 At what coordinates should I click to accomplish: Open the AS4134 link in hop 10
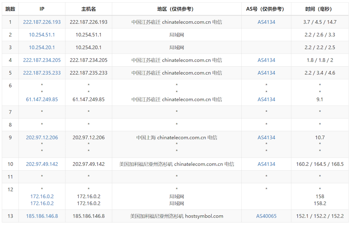tap(266, 164)
